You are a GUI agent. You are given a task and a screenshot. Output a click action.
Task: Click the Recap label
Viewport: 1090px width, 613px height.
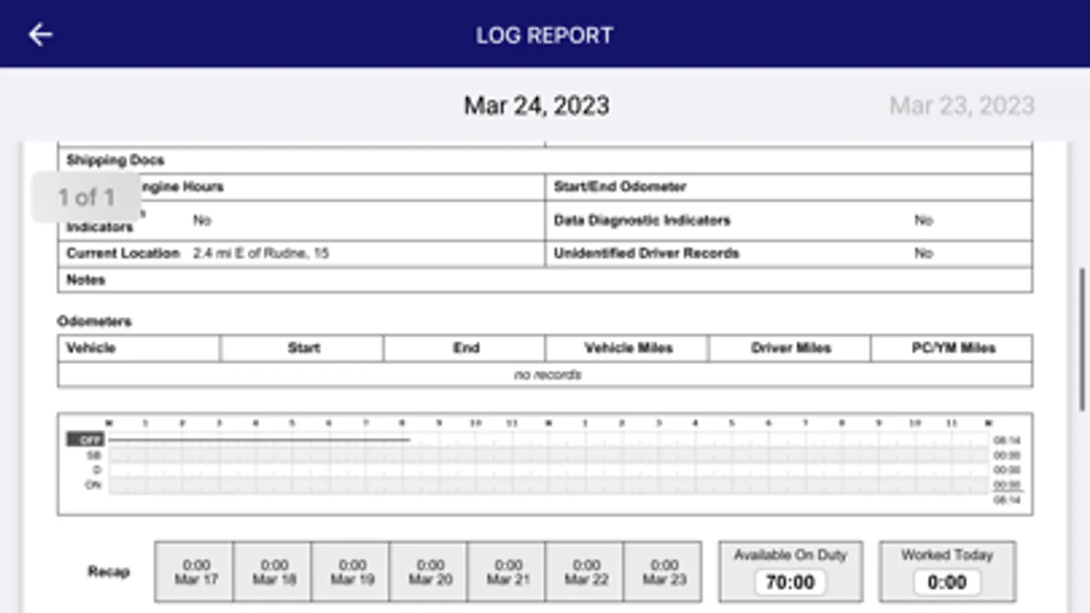(x=108, y=571)
